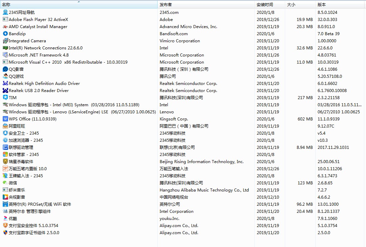
Task: Click the 王牌输入法 - 2345 icon
Action: (5, 176)
